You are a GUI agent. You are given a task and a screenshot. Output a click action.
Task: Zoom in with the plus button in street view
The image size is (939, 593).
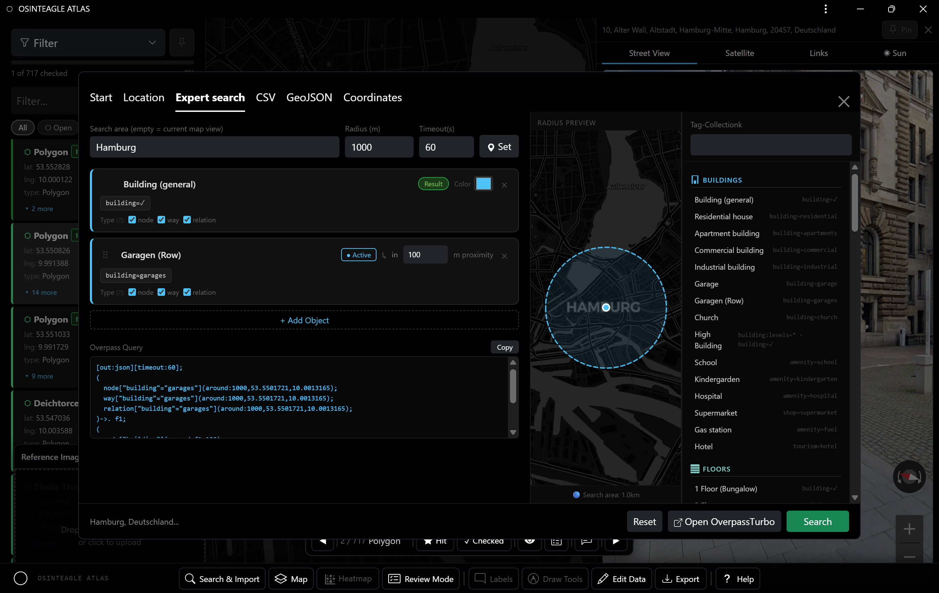909,529
